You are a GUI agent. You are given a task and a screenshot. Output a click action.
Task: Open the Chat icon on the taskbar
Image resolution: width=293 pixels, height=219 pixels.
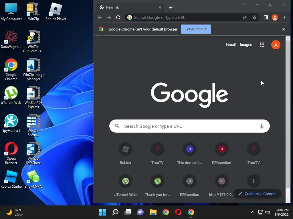140,212
